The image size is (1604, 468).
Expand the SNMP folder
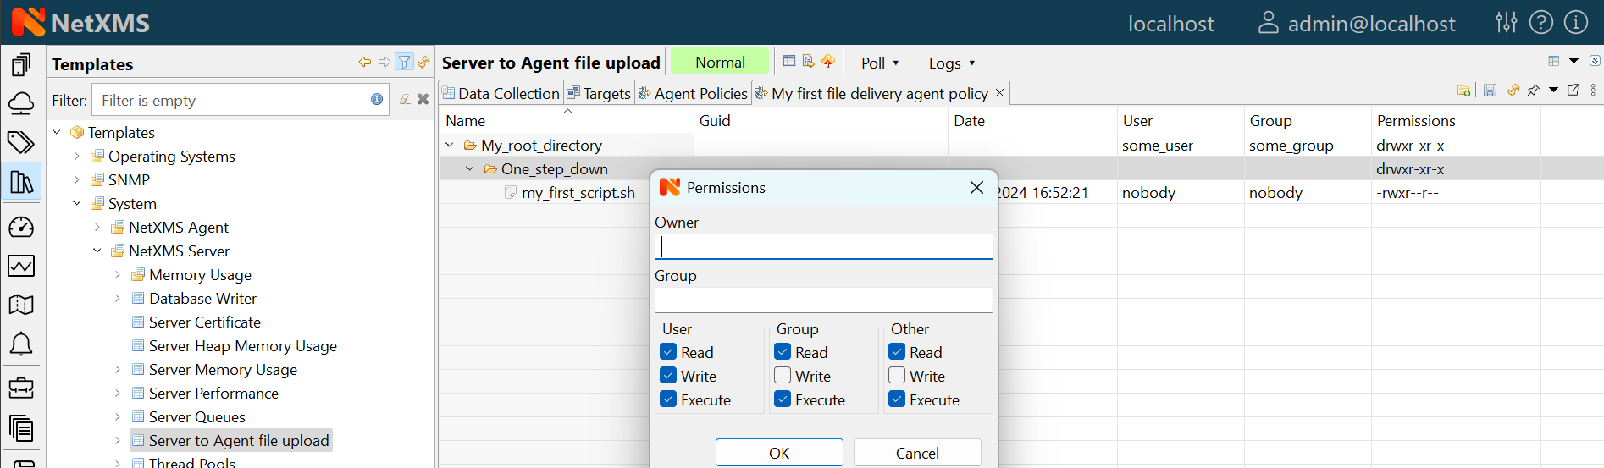point(77,179)
